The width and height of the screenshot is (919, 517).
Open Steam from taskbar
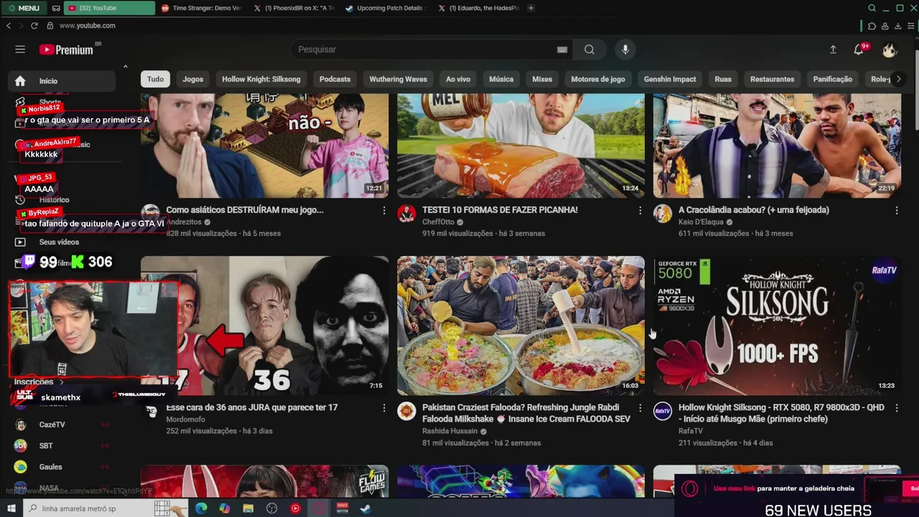pyautogui.click(x=365, y=508)
